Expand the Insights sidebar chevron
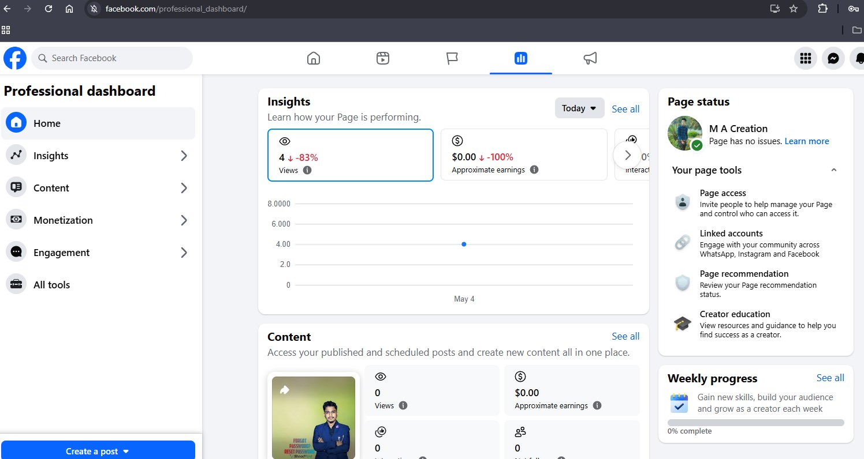The image size is (864, 459). [x=184, y=156]
